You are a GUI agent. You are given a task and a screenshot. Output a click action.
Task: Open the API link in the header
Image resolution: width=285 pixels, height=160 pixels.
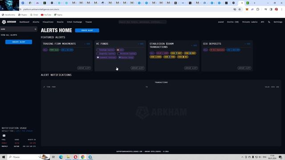point(262,22)
